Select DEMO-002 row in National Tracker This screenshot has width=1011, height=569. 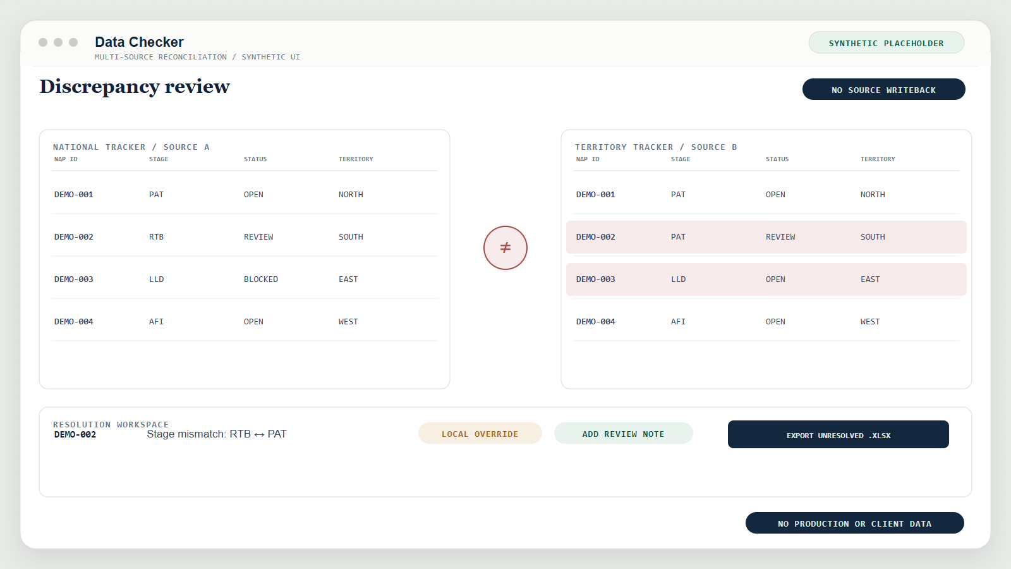pos(245,237)
